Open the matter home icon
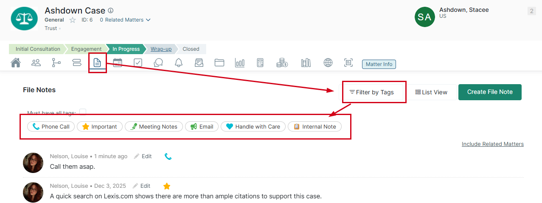 click(x=16, y=63)
